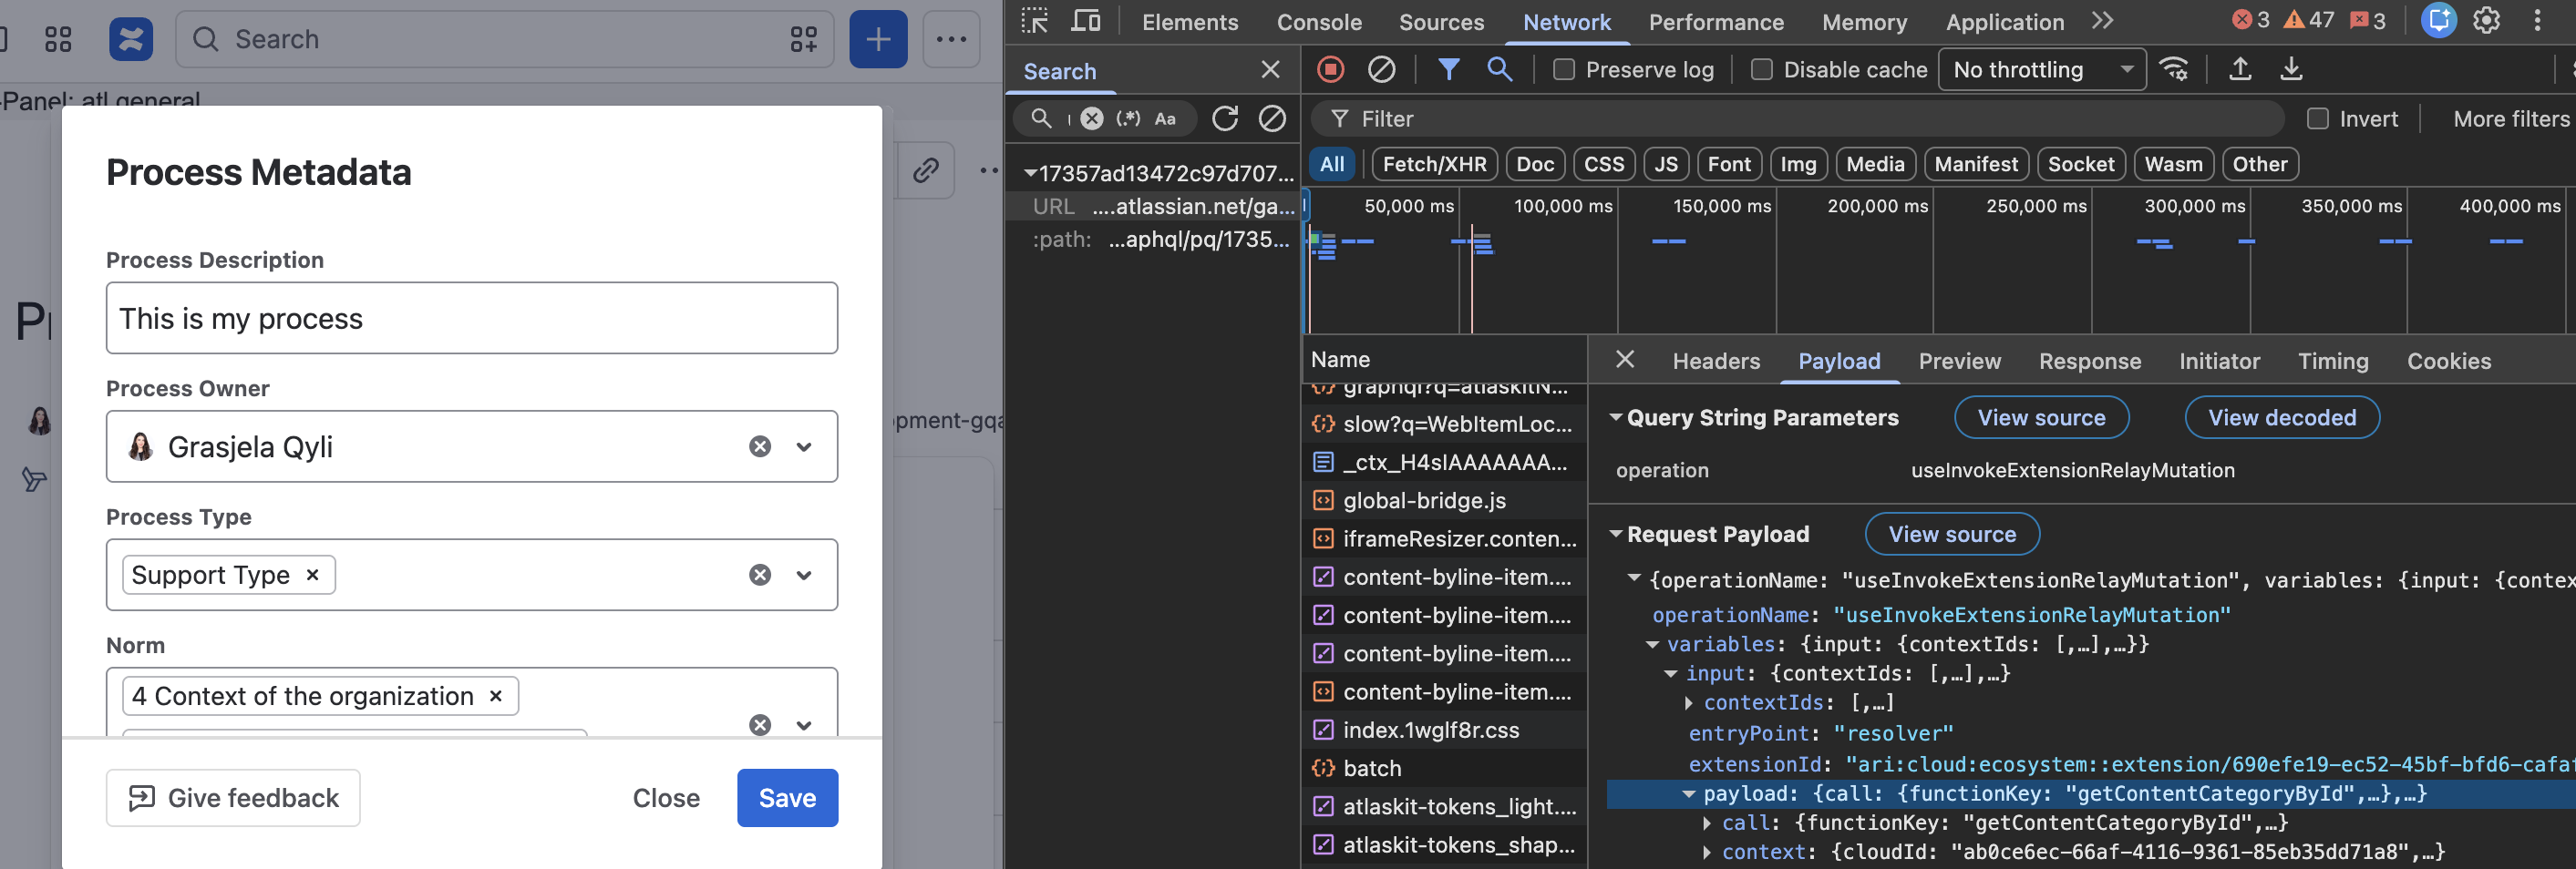The width and height of the screenshot is (2576, 869).
Task: Expand the contextIds array node
Action: 1689,703
